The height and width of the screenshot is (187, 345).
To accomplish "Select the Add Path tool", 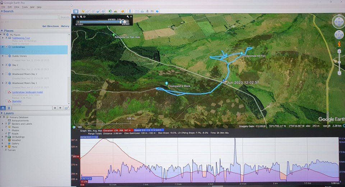I will tap(93, 11).
